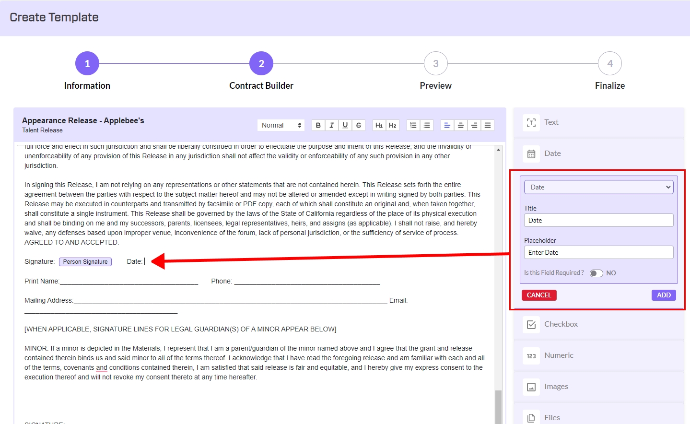The height and width of the screenshot is (424, 690).
Task: Toggle bold formatting in editor toolbar
Action: tap(318, 125)
